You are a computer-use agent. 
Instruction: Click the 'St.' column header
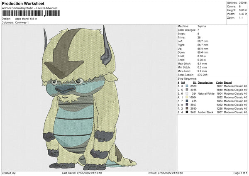[195, 83]
